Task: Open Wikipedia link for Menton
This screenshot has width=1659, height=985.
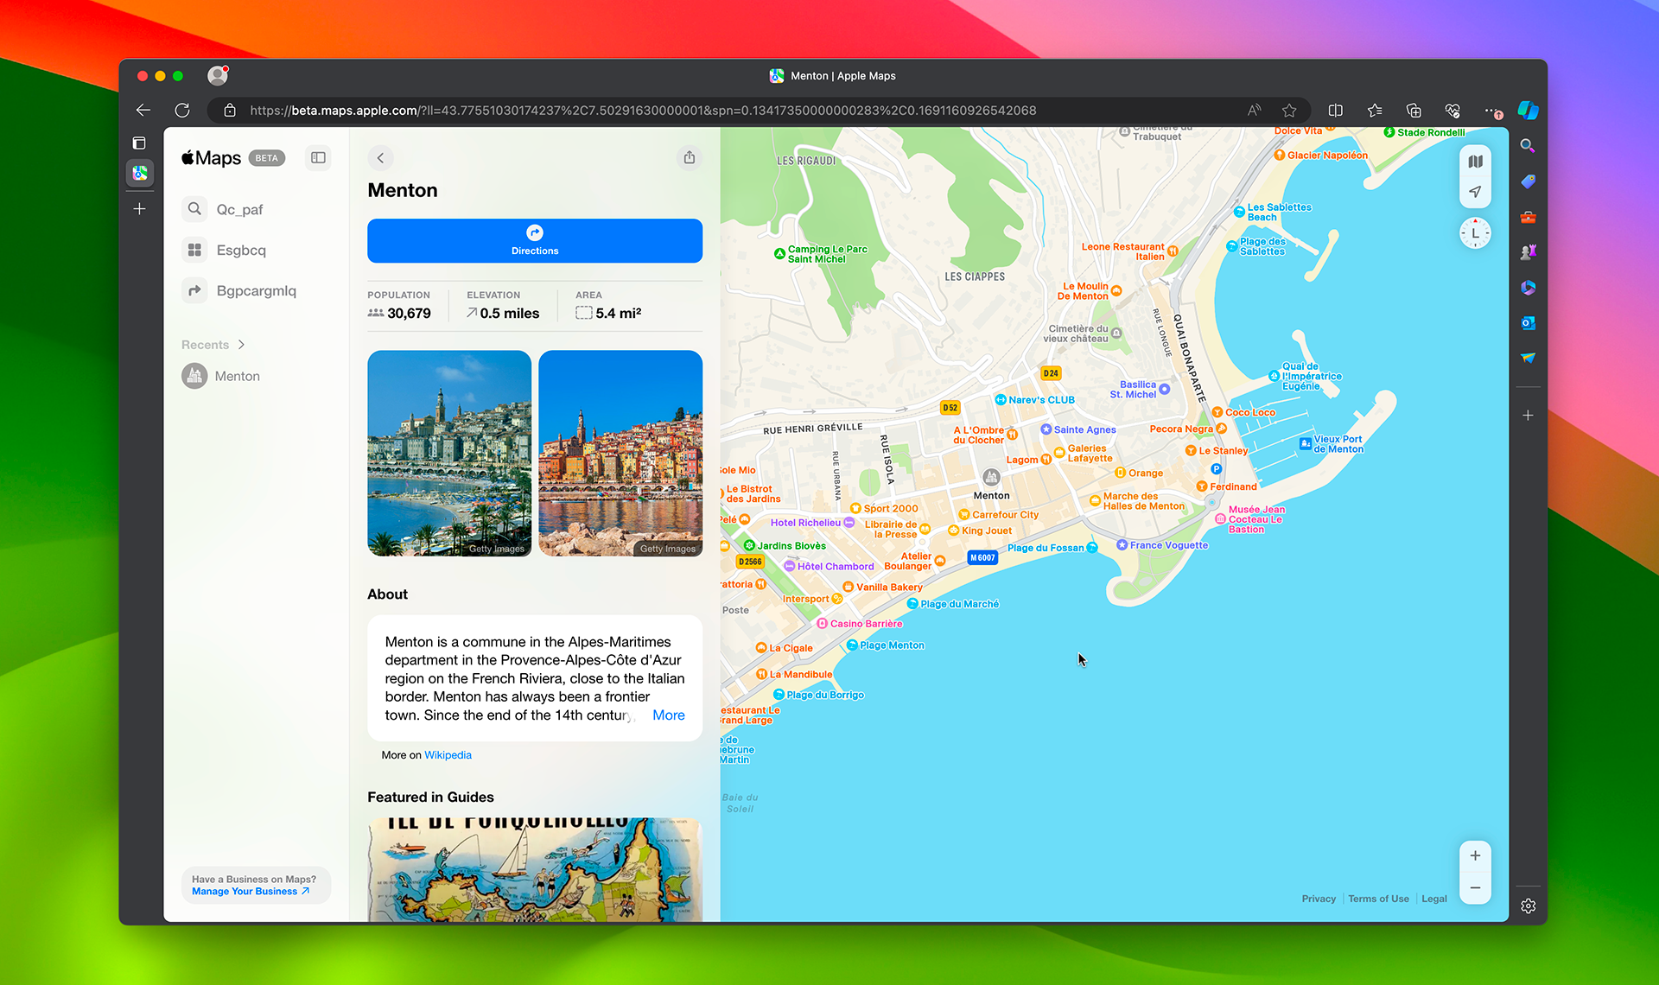Action: click(447, 754)
